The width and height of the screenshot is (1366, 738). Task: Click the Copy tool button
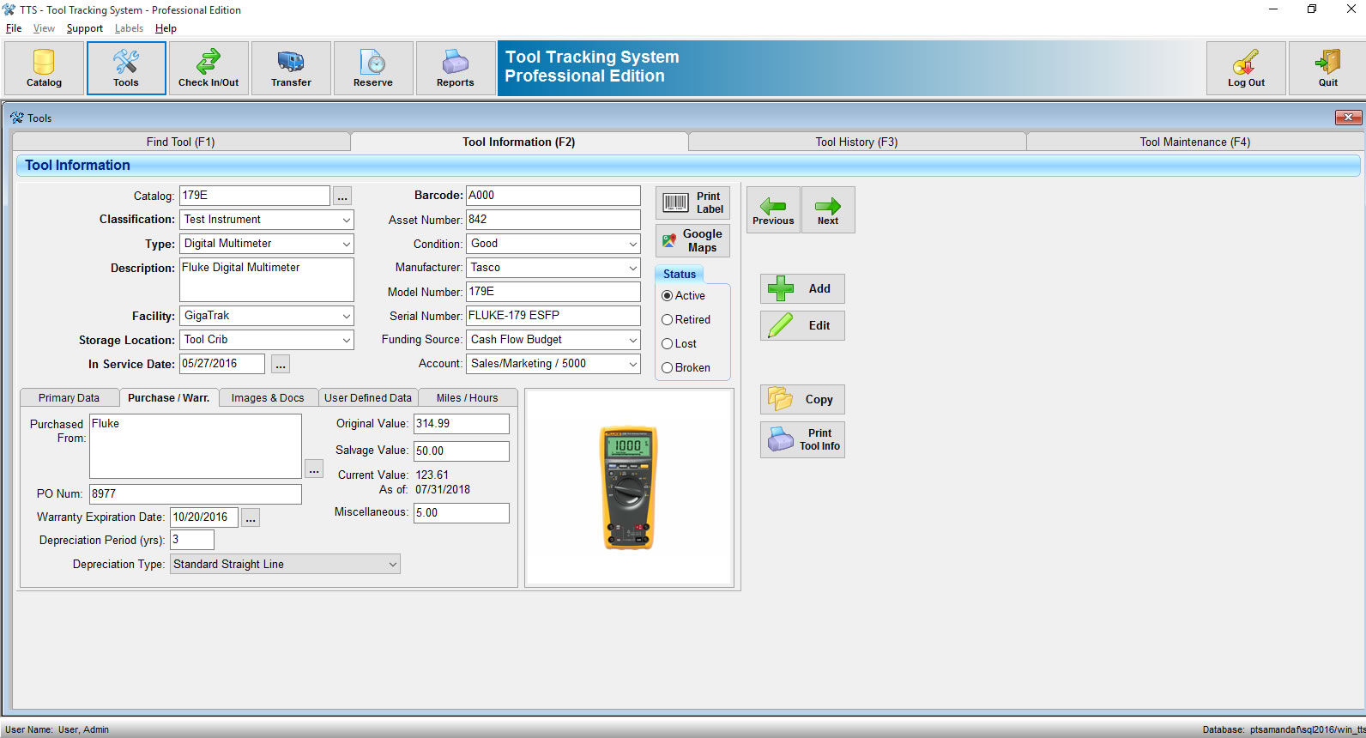point(802,399)
